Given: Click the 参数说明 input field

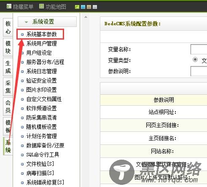Looking at the screenshot, I should pyautogui.click(x=199, y=71).
